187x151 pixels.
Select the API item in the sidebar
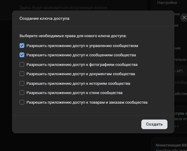(x=179, y=71)
